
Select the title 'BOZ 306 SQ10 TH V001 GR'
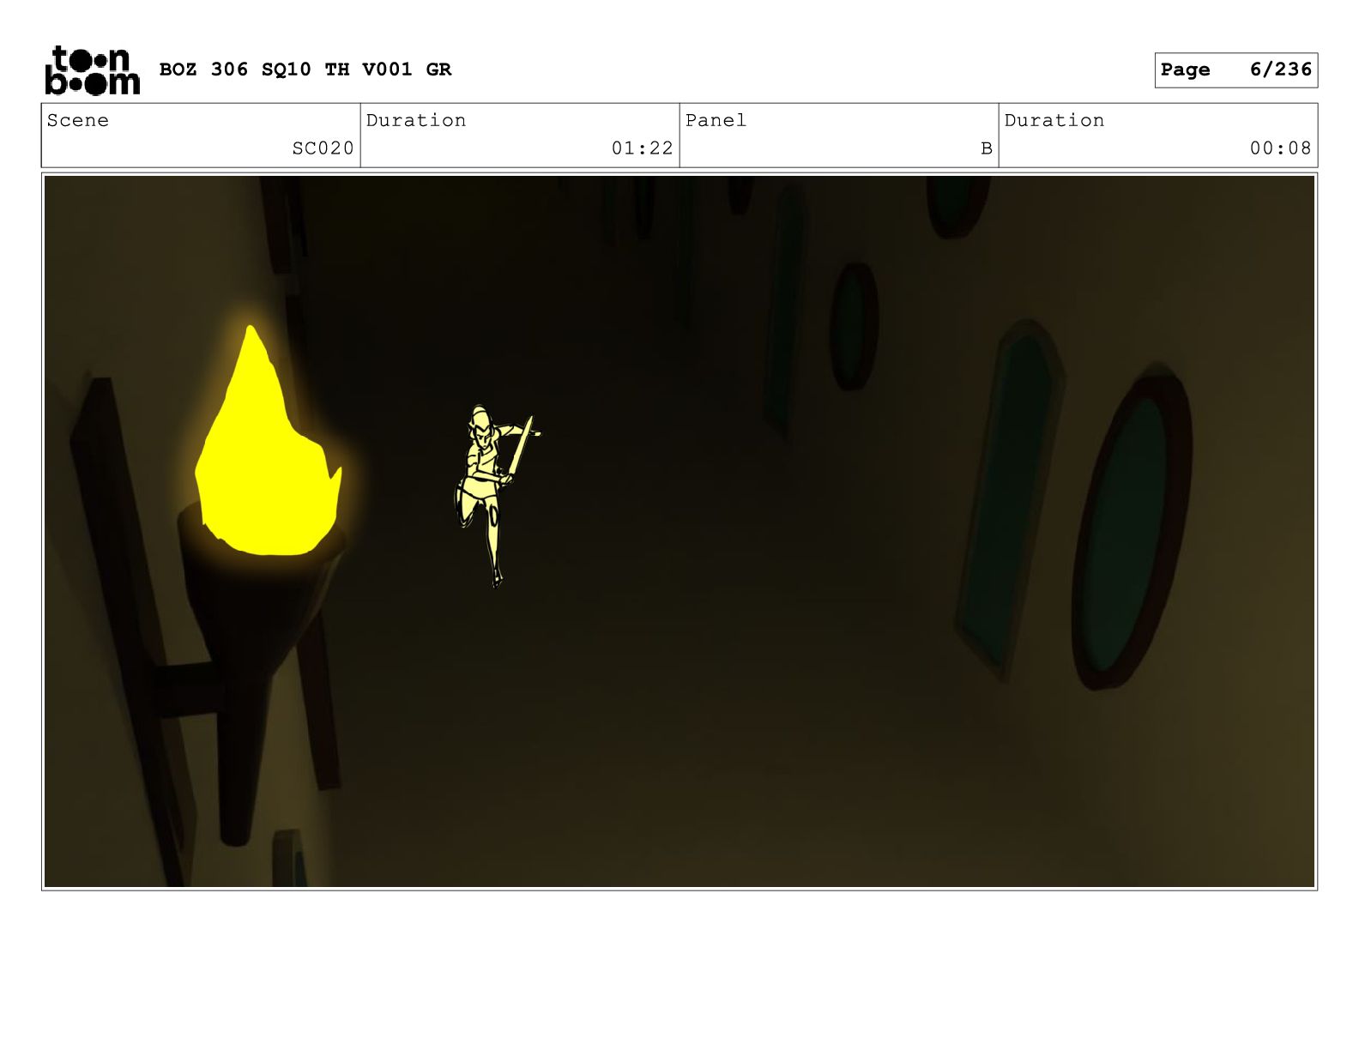point(305,69)
